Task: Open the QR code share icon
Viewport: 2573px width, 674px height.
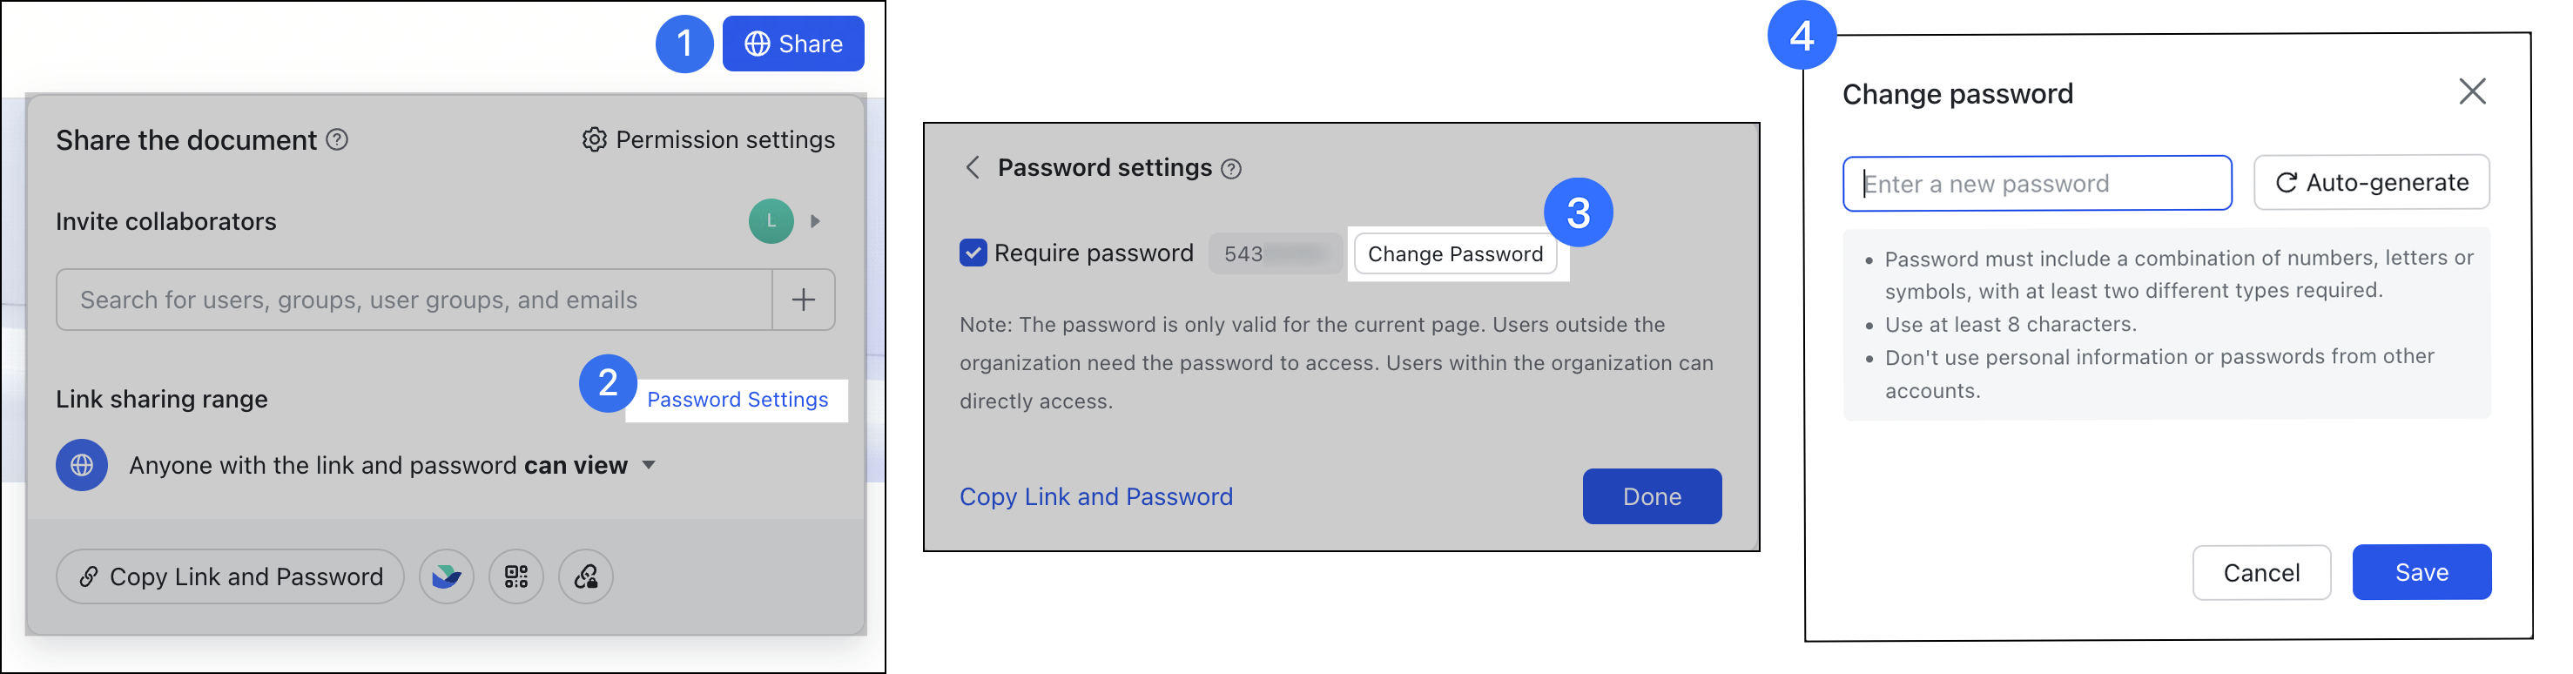Action: point(516,576)
